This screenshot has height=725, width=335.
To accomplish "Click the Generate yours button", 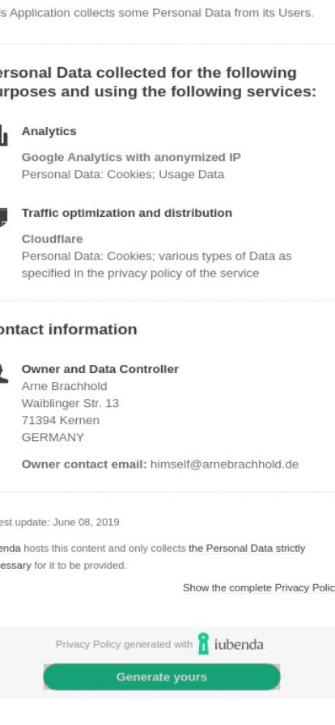I will 162,677.
